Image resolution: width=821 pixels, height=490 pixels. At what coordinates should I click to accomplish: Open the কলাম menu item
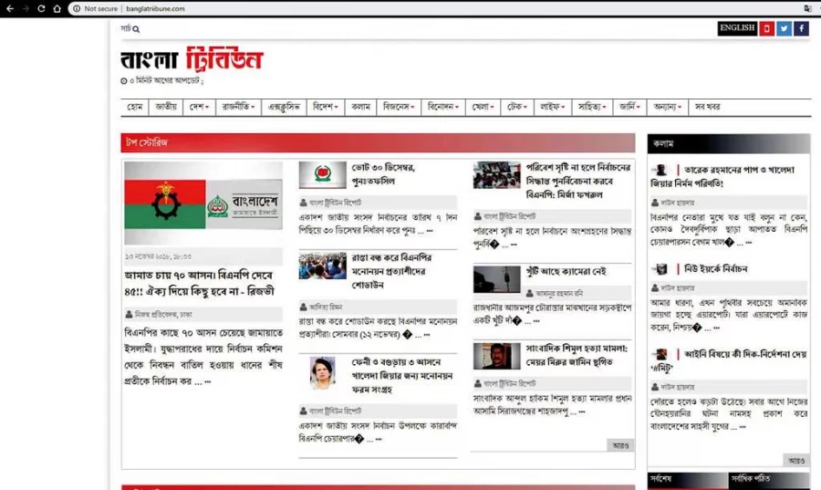coord(360,107)
